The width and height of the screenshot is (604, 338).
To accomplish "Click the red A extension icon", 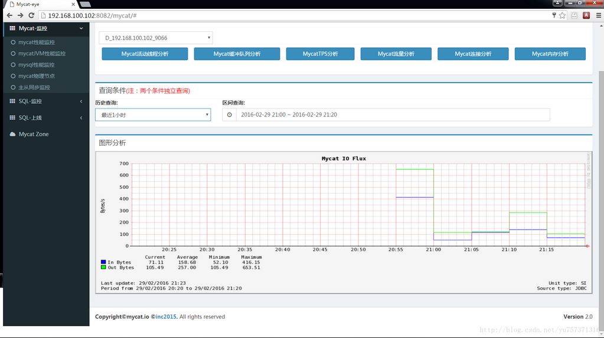I will 586,15.
